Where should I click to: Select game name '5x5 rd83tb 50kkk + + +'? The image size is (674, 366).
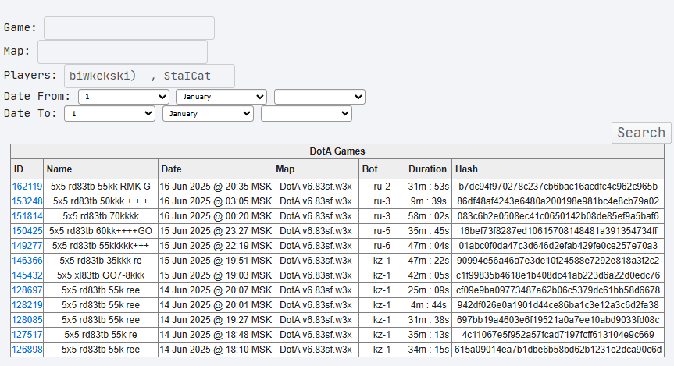pyautogui.click(x=101, y=201)
